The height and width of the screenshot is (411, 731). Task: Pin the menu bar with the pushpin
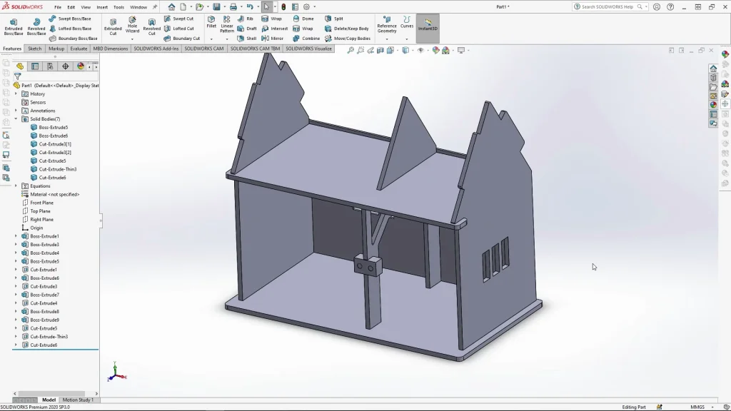pyautogui.click(x=155, y=7)
